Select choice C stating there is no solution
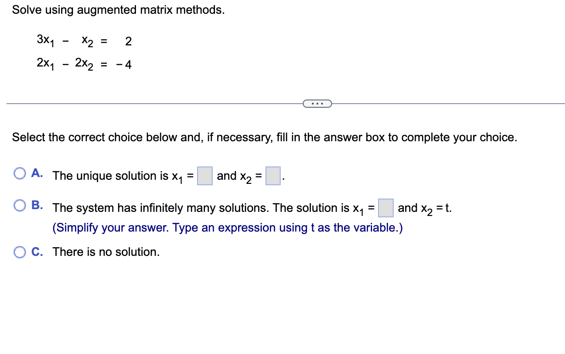 click(19, 251)
